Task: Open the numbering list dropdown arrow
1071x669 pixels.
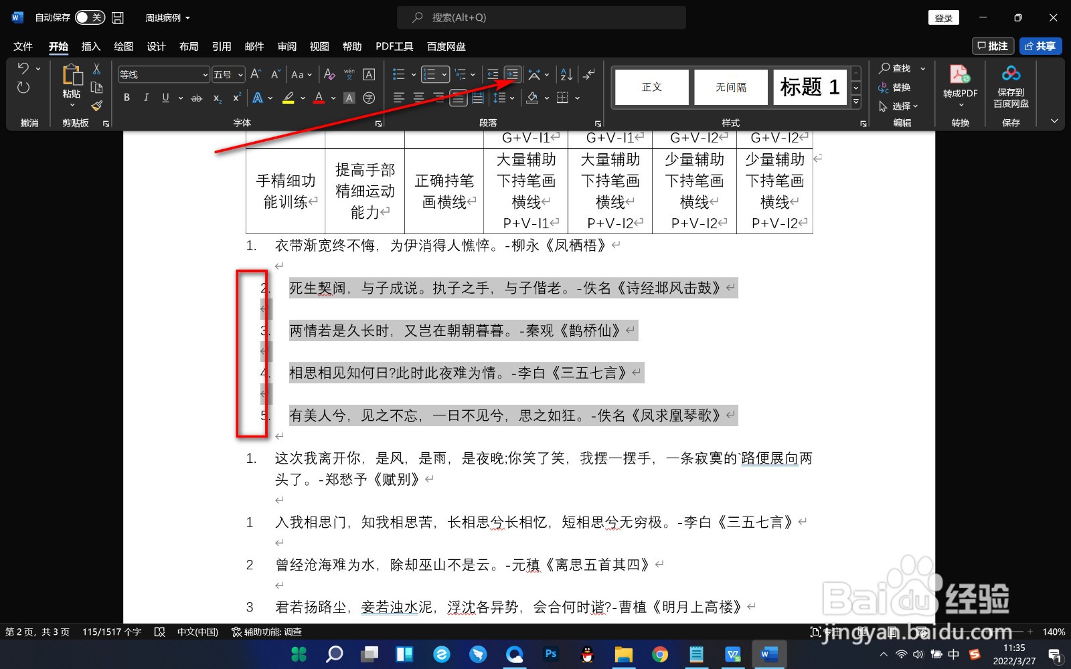Action: pyautogui.click(x=444, y=74)
